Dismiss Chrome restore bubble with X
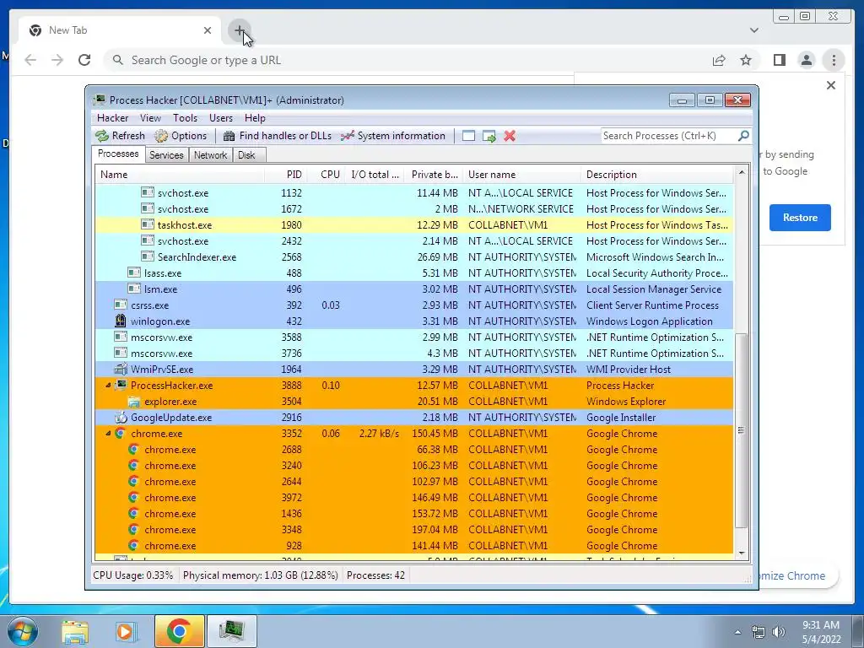This screenshot has width=864, height=648. tap(831, 85)
